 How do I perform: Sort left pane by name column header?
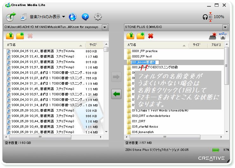pyautogui.click(x=45, y=45)
